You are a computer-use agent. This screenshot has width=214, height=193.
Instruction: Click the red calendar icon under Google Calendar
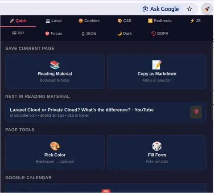tap(106, 191)
